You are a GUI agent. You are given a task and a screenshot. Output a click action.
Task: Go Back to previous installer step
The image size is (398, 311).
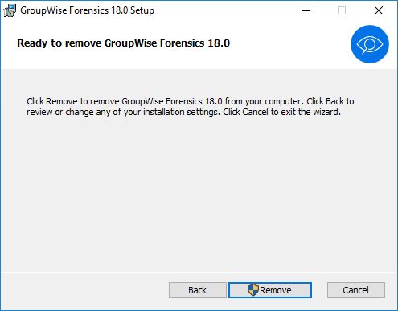click(198, 290)
